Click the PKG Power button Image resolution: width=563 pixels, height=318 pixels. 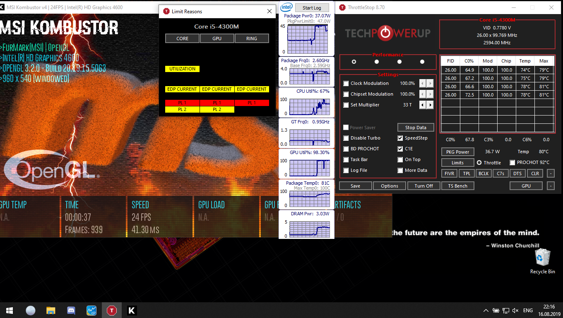[457, 152]
